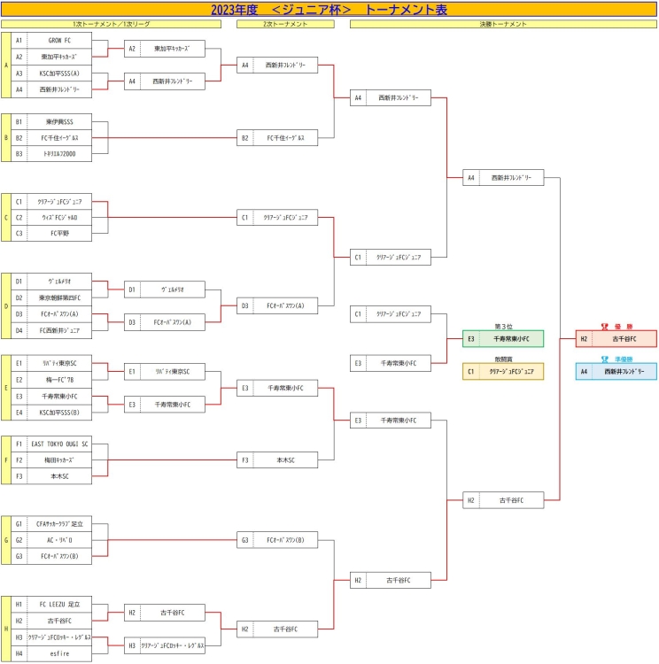
Task: Click the 本木SC box in 2次トーナメント
Action: pos(285,459)
